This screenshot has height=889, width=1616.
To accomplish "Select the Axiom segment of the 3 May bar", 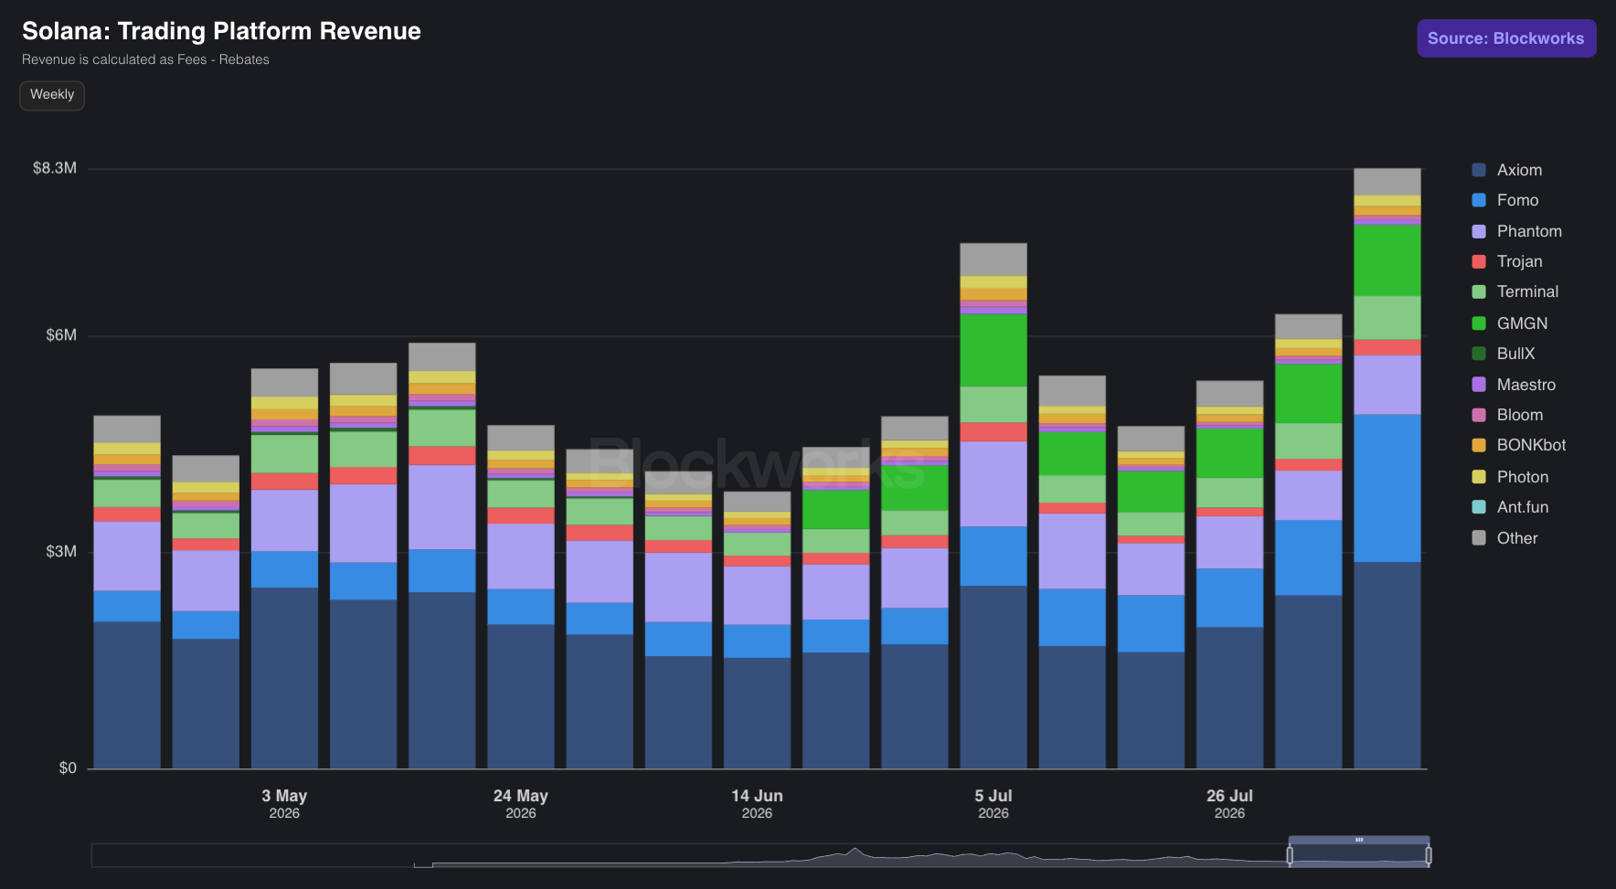I will click(284, 678).
